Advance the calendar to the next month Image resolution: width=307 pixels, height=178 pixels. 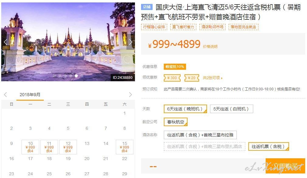click(x=130, y=95)
